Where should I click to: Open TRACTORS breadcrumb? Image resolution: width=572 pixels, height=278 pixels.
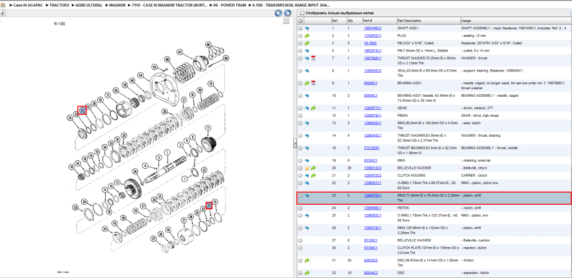point(60,6)
